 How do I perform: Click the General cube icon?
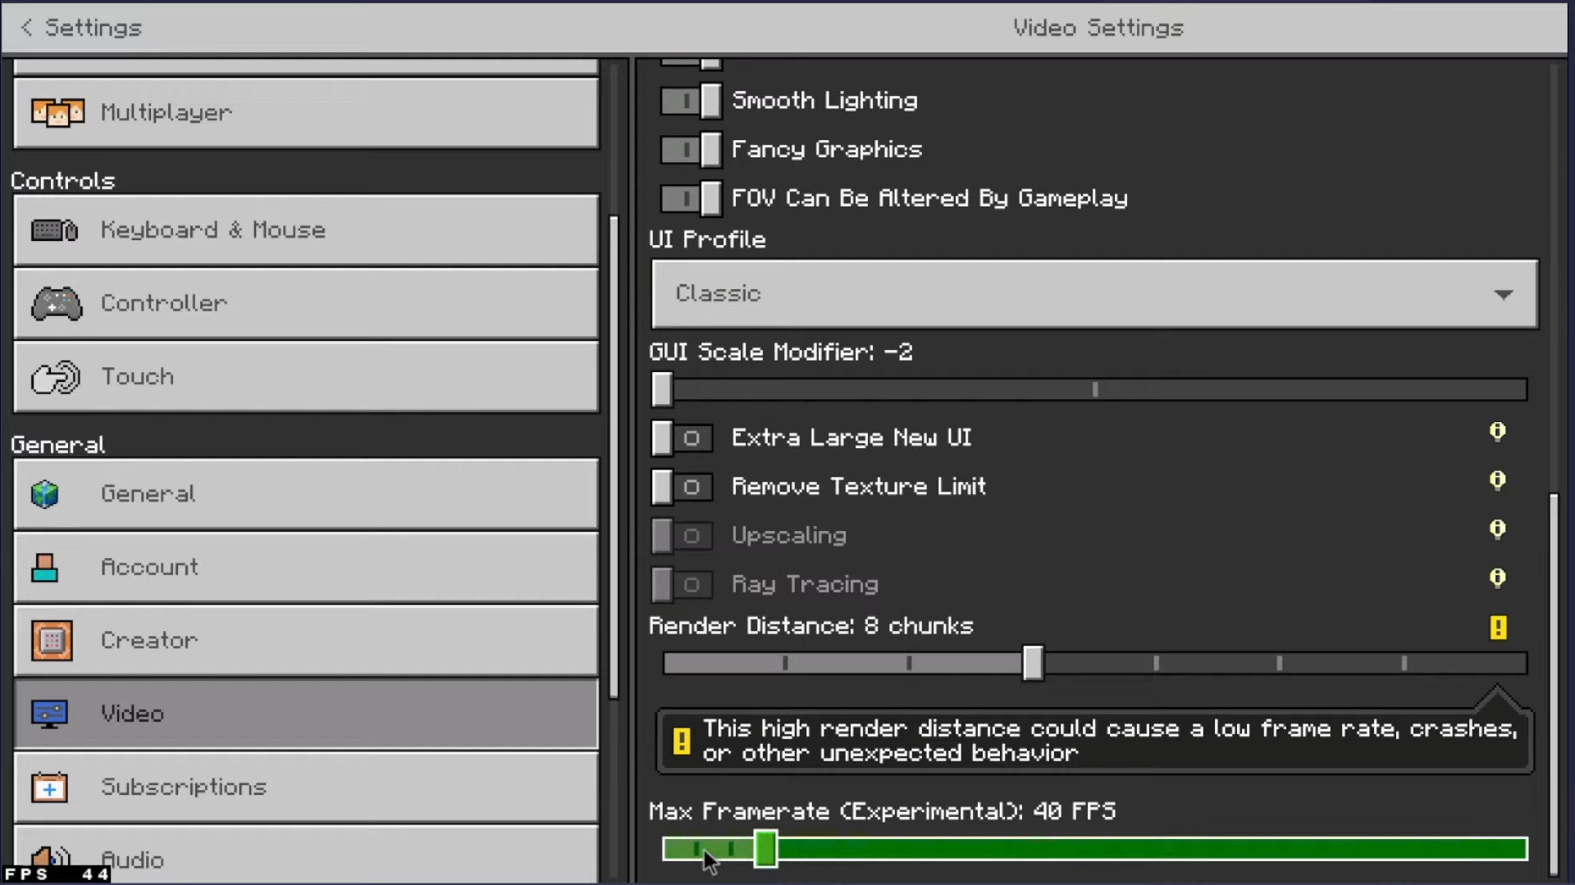tap(45, 494)
